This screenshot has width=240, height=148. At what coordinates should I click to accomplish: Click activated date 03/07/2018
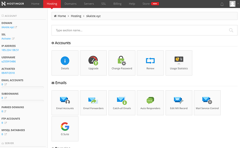tap(8, 73)
